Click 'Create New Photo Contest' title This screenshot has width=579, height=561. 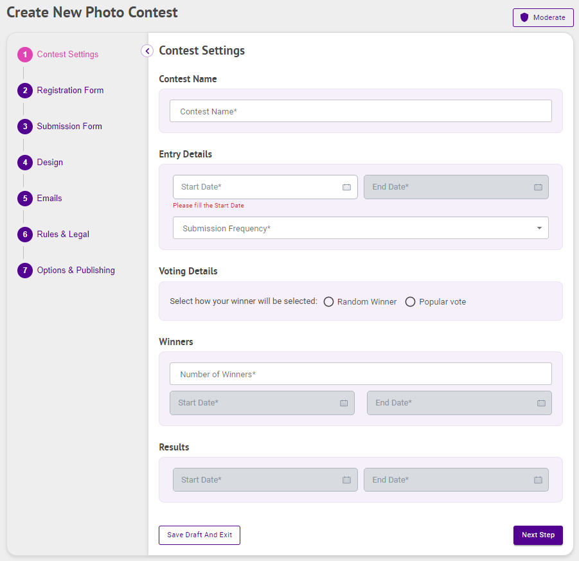[93, 12]
